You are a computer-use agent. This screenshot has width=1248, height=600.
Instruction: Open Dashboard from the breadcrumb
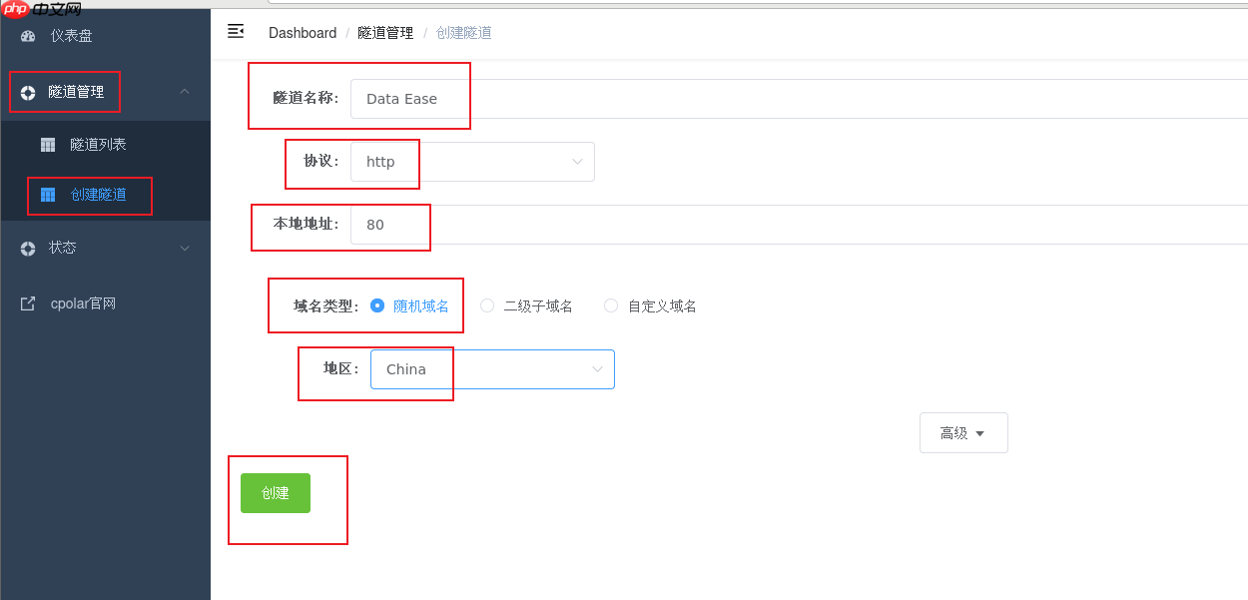click(302, 32)
